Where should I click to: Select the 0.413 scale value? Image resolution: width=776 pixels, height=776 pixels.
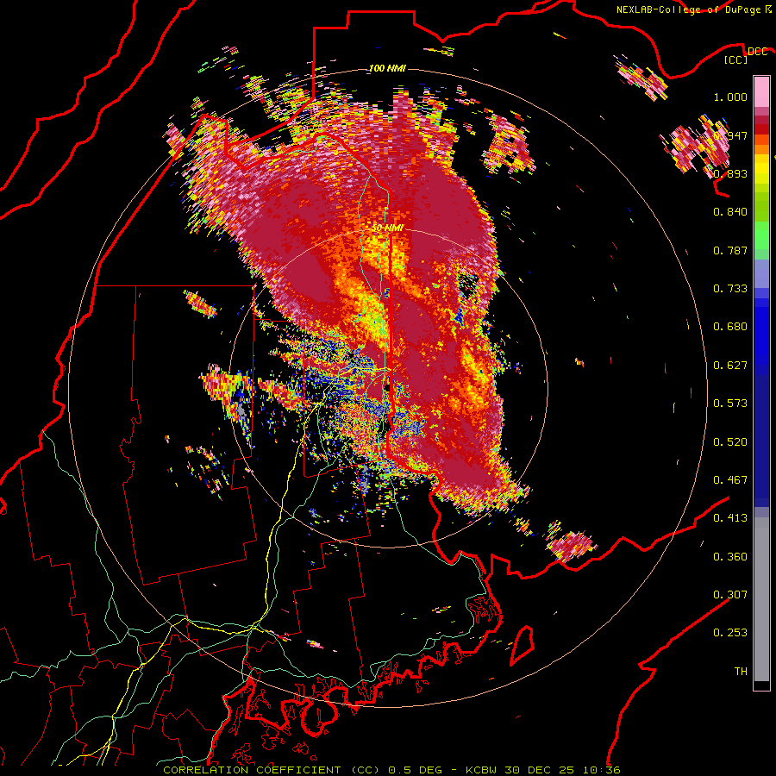(x=730, y=518)
